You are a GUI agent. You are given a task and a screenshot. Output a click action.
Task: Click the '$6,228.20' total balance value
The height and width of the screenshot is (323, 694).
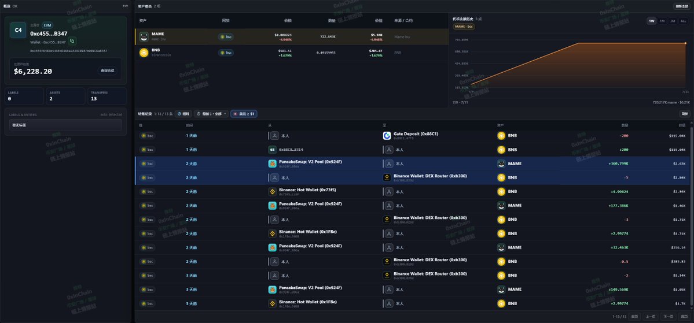[x=33, y=72]
